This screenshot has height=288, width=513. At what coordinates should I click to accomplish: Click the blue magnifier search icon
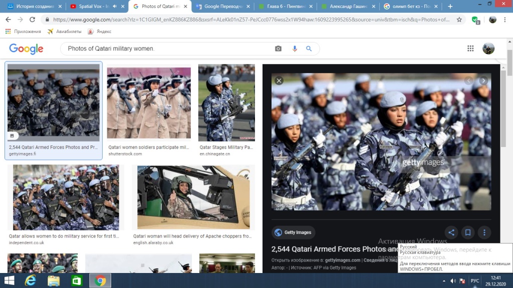[309, 48]
